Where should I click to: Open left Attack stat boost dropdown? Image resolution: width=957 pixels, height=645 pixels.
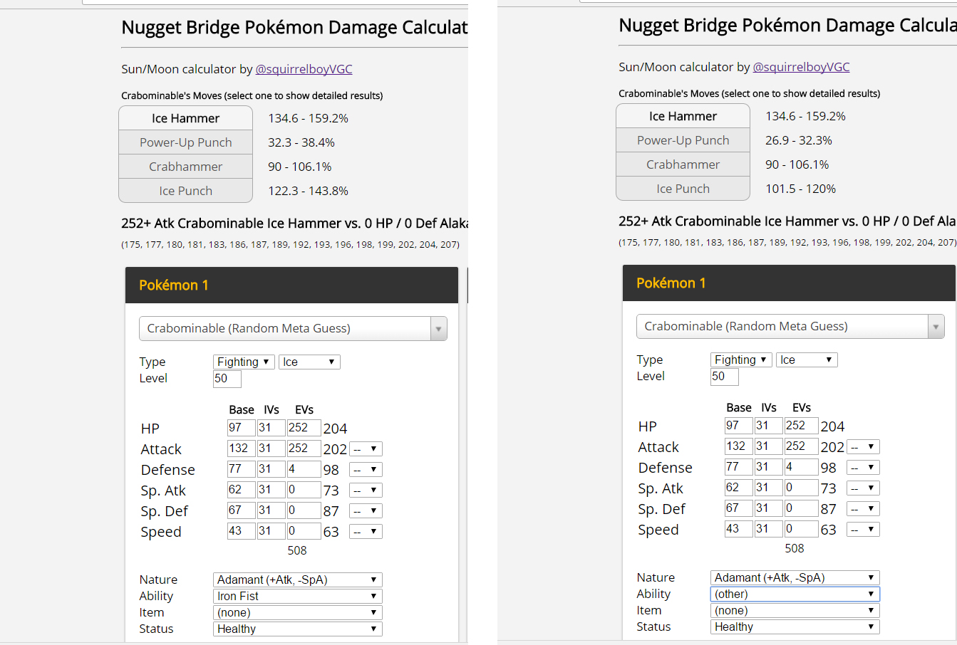click(366, 449)
